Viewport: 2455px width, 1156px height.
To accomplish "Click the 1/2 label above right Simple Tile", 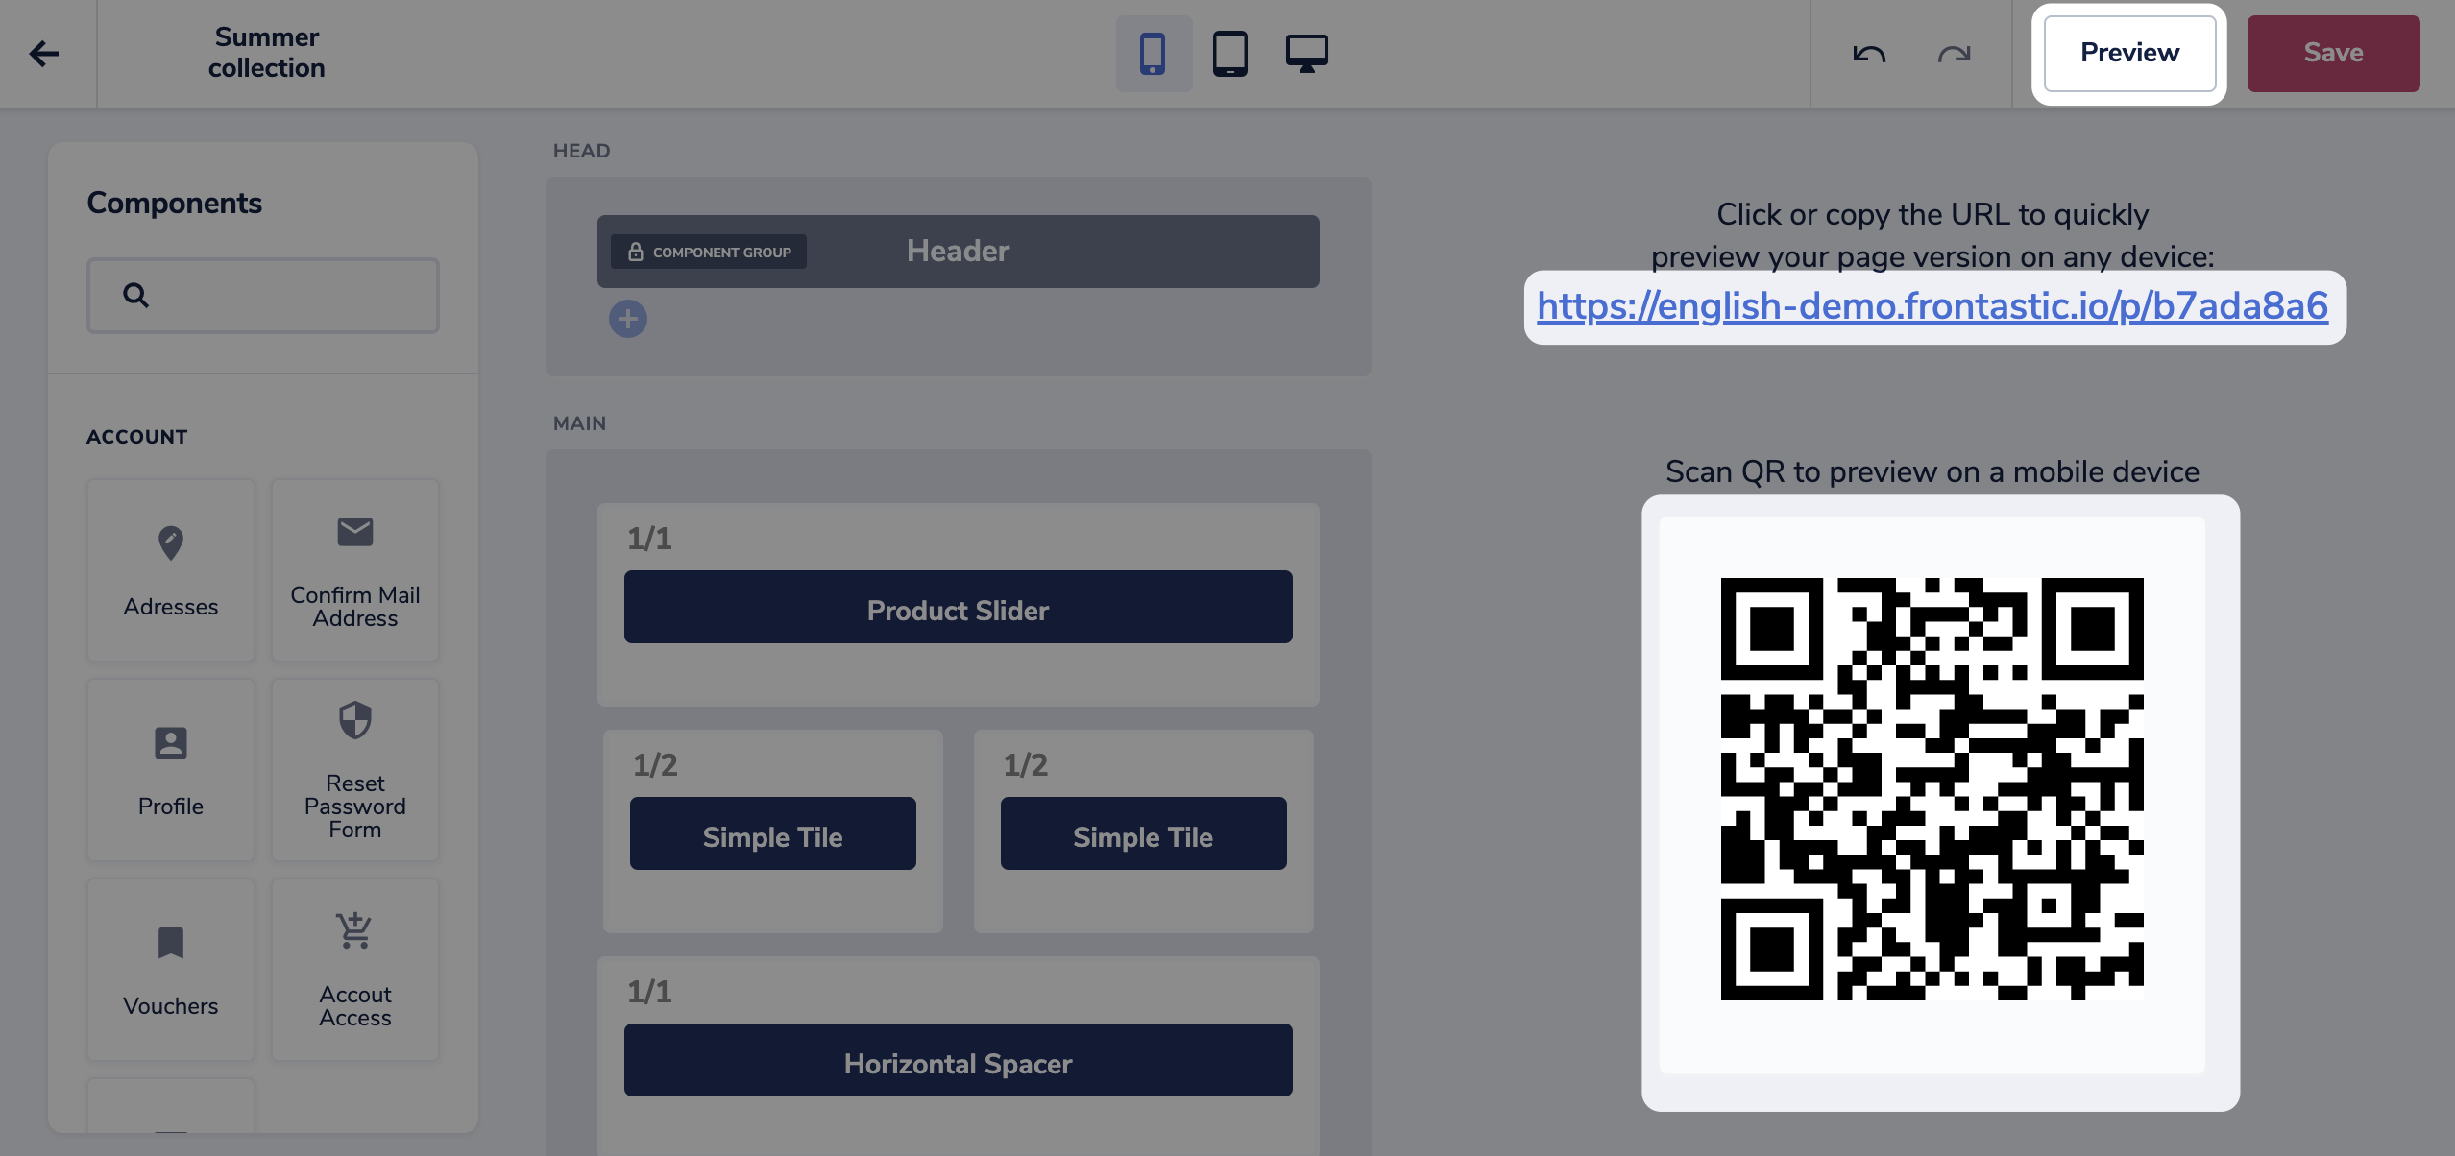I will 1026,765.
